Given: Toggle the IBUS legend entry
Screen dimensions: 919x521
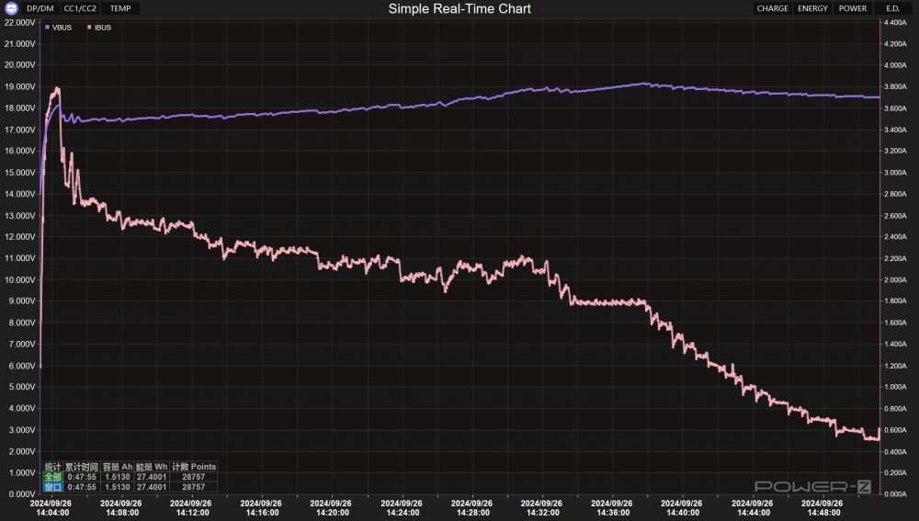Looking at the screenshot, I should click(x=99, y=28).
